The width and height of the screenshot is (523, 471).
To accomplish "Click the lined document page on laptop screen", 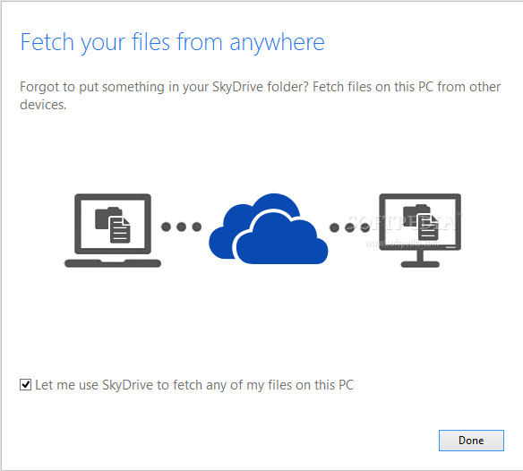I will [x=120, y=229].
